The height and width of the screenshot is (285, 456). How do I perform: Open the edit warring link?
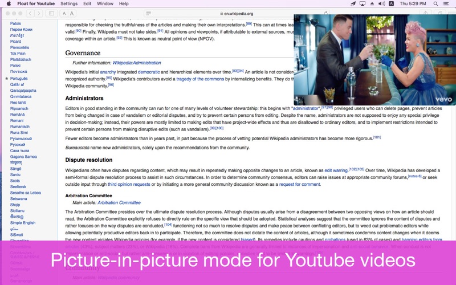pos(336,170)
